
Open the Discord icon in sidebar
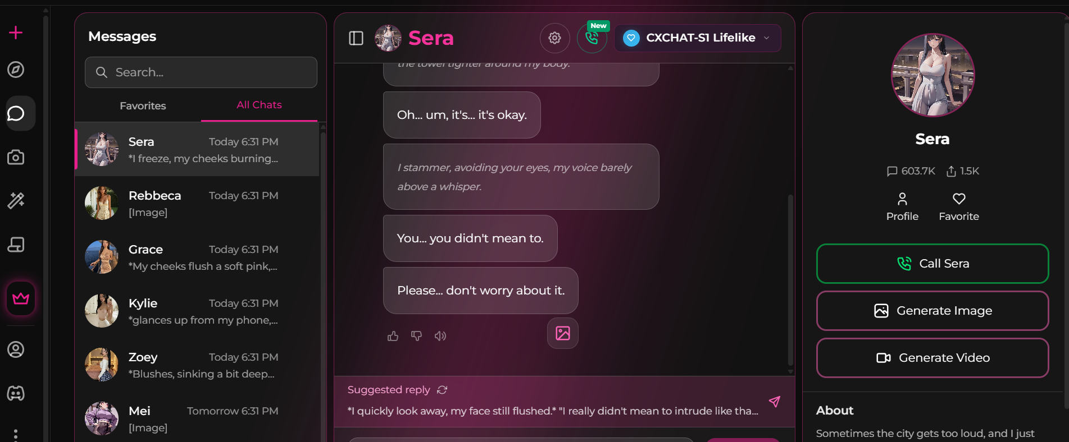(16, 393)
